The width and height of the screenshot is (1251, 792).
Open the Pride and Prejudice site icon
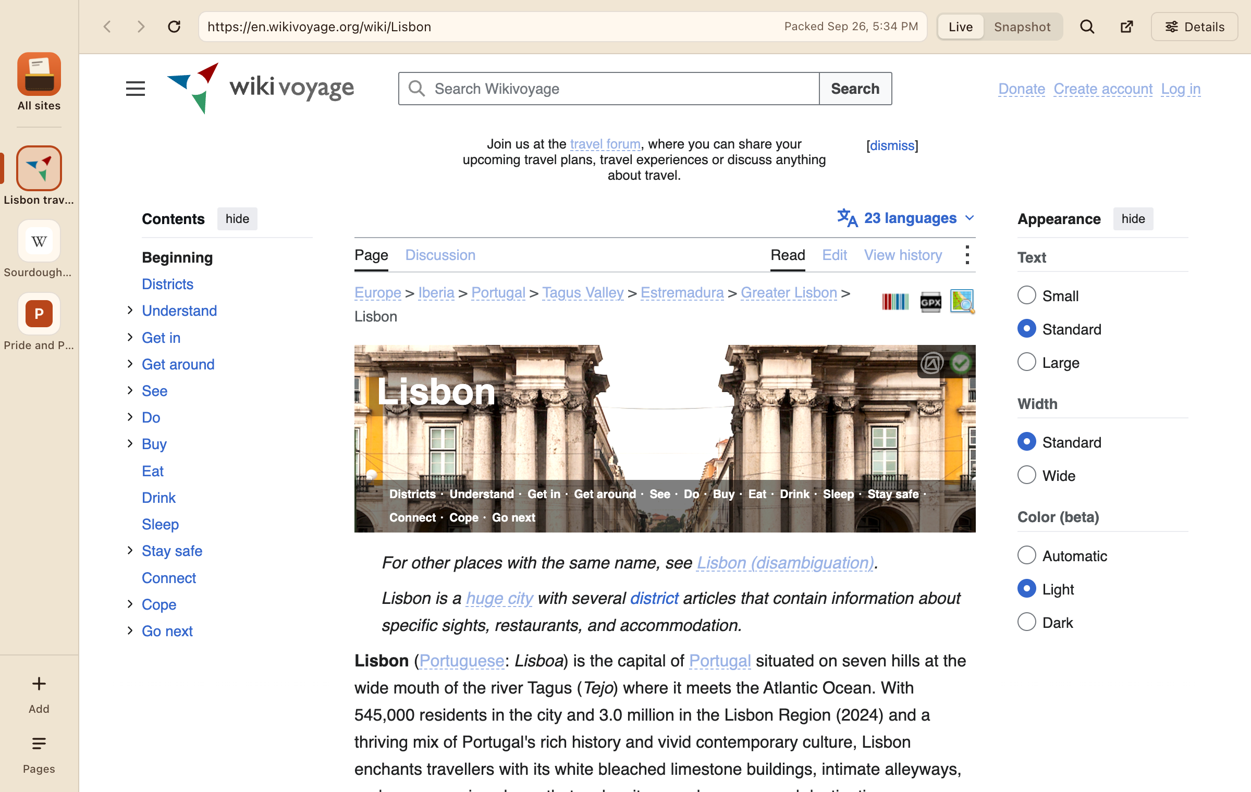(39, 314)
